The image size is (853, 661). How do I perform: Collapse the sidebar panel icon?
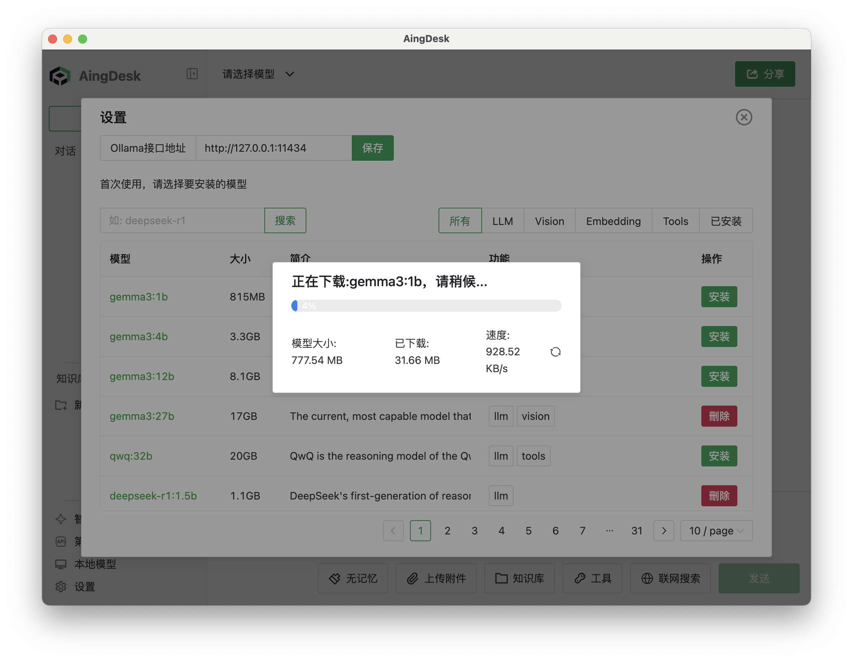click(192, 74)
